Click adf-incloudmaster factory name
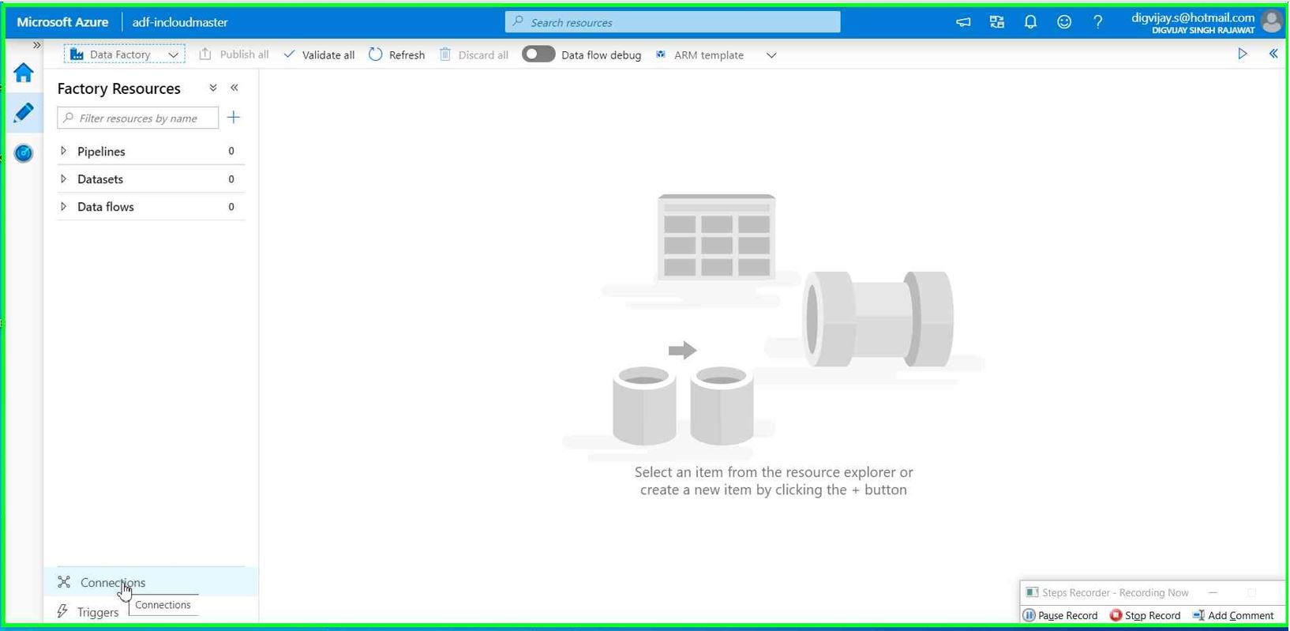 click(x=180, y=22)
